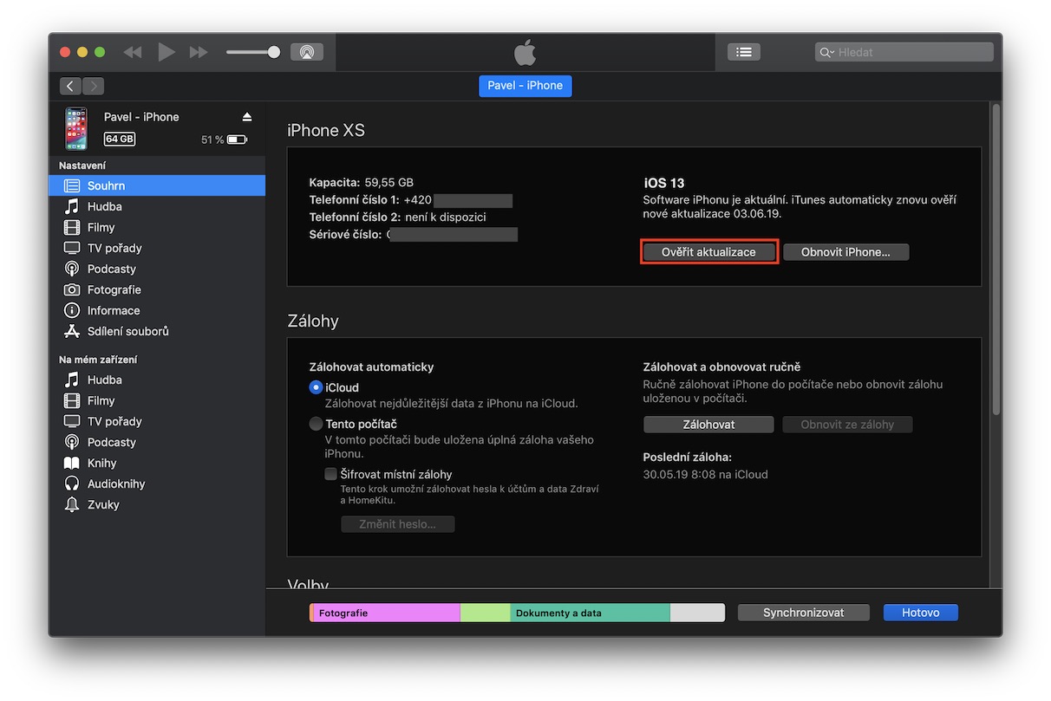Viewport: 1051px width, 701px height.
Task: Go forward with the right chevron
Action: 93,86
